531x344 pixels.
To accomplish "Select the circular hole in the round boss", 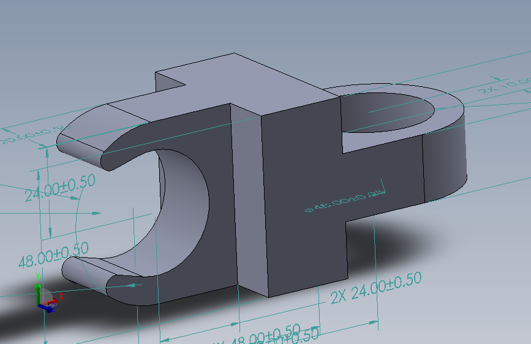I will pyautogui.click(x=388, y=112).
